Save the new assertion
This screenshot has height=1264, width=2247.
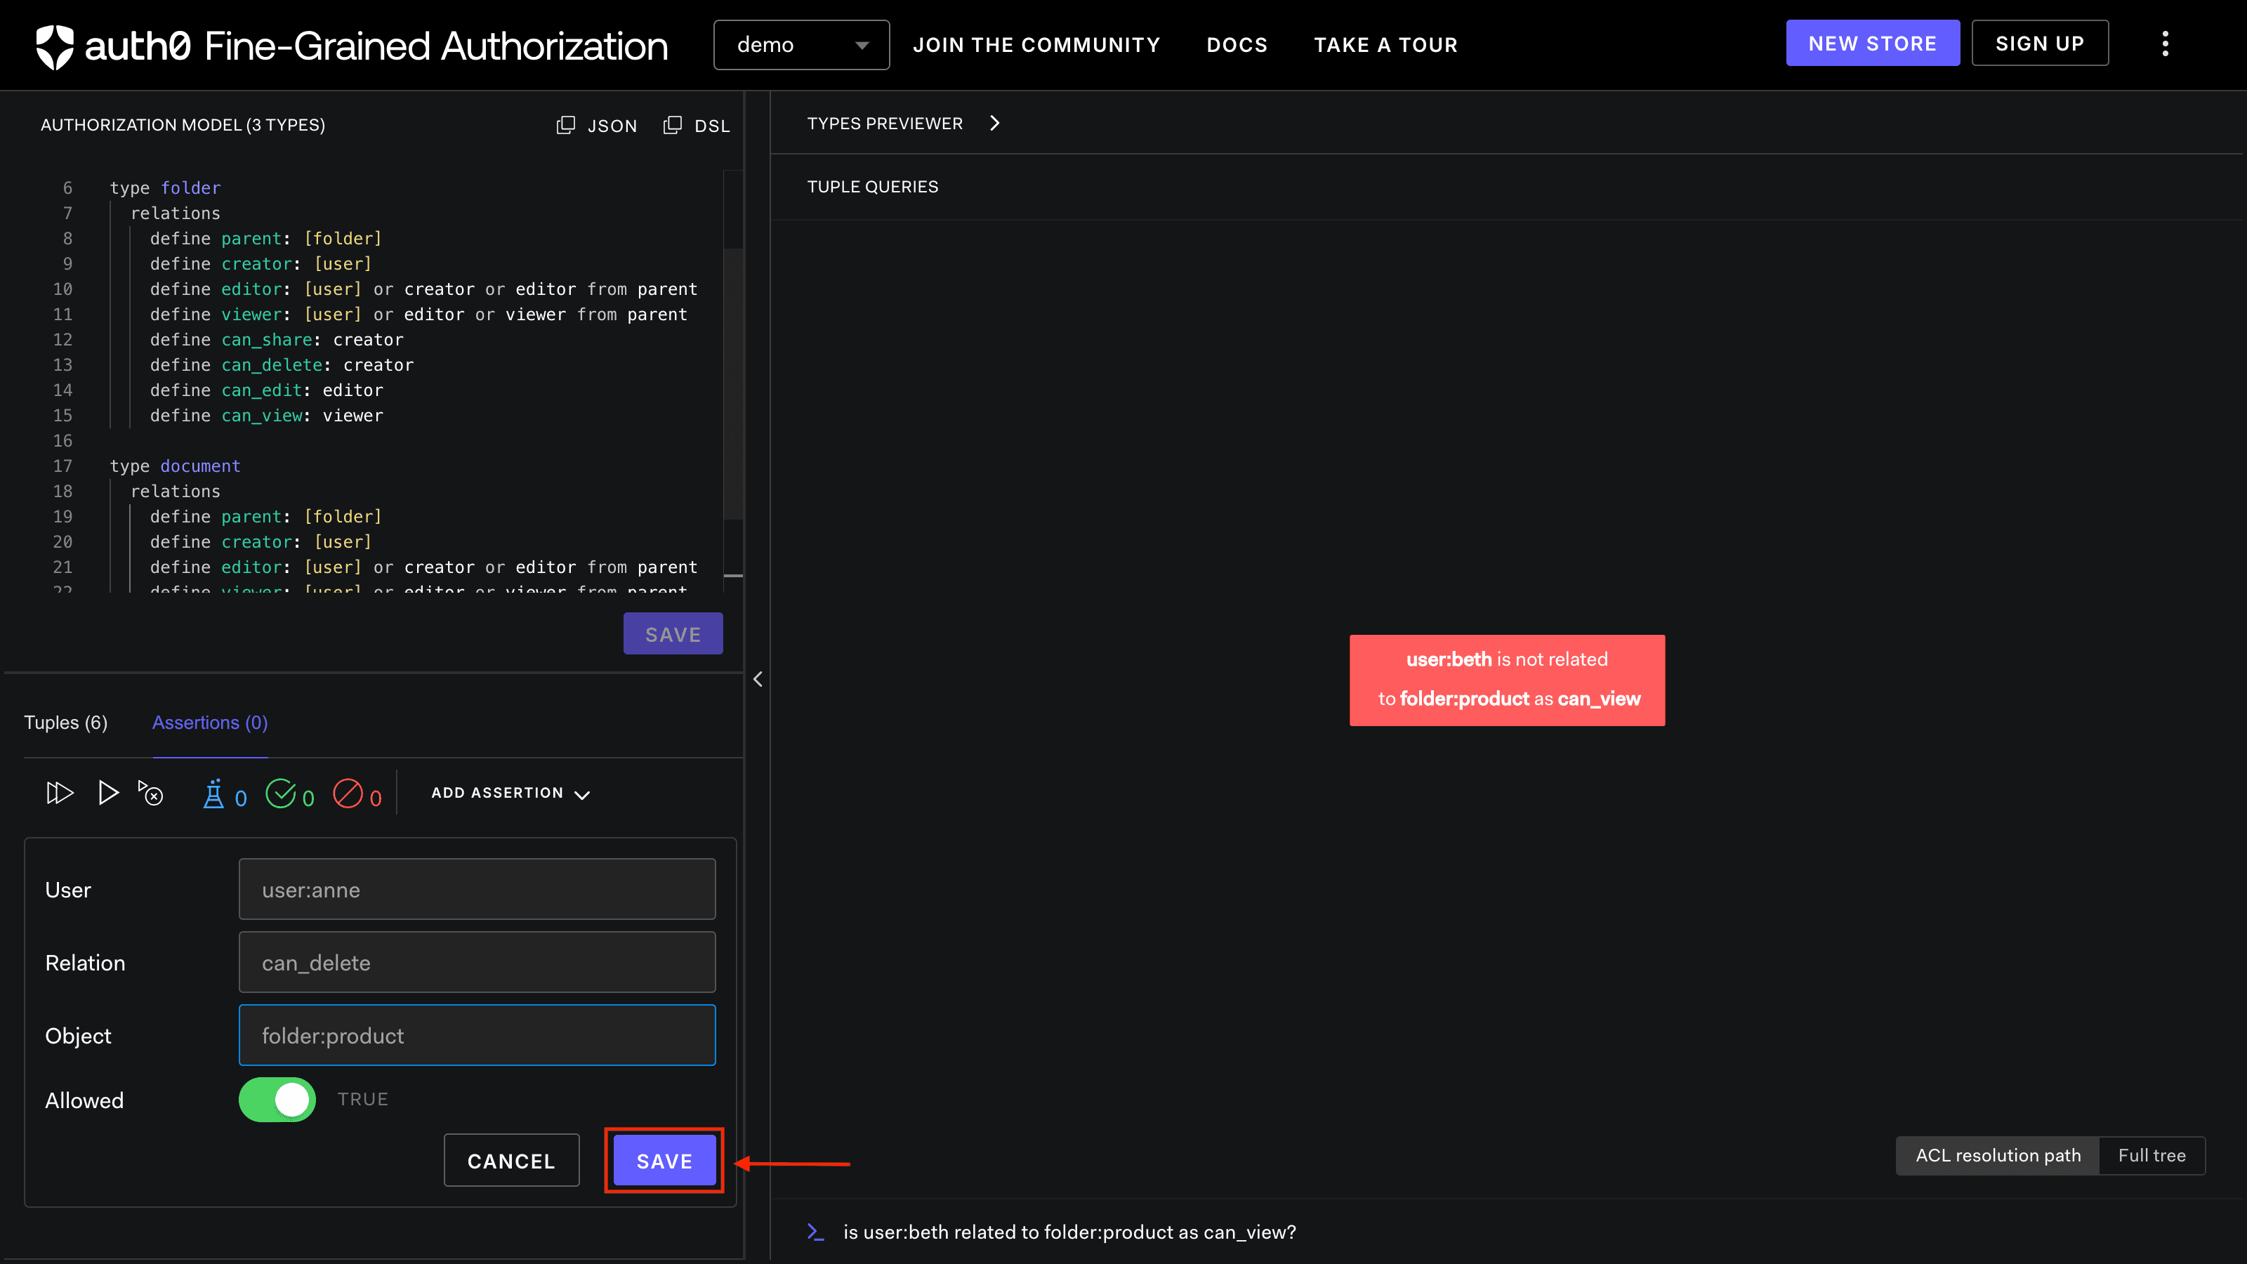click(x=664, y=1160)
